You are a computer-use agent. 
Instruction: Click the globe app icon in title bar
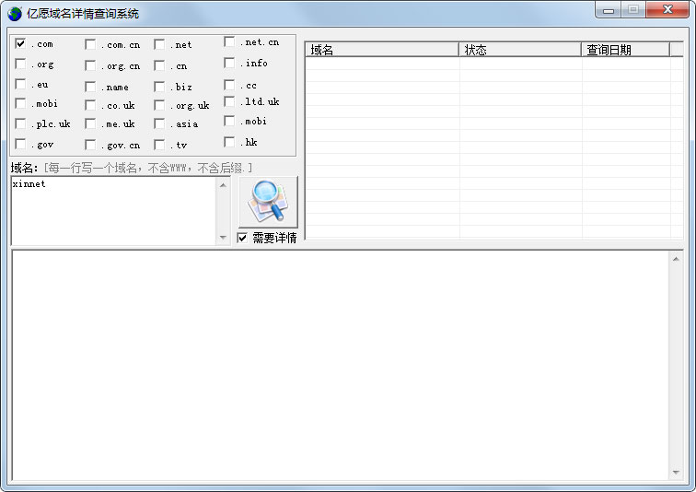[15, 14]
